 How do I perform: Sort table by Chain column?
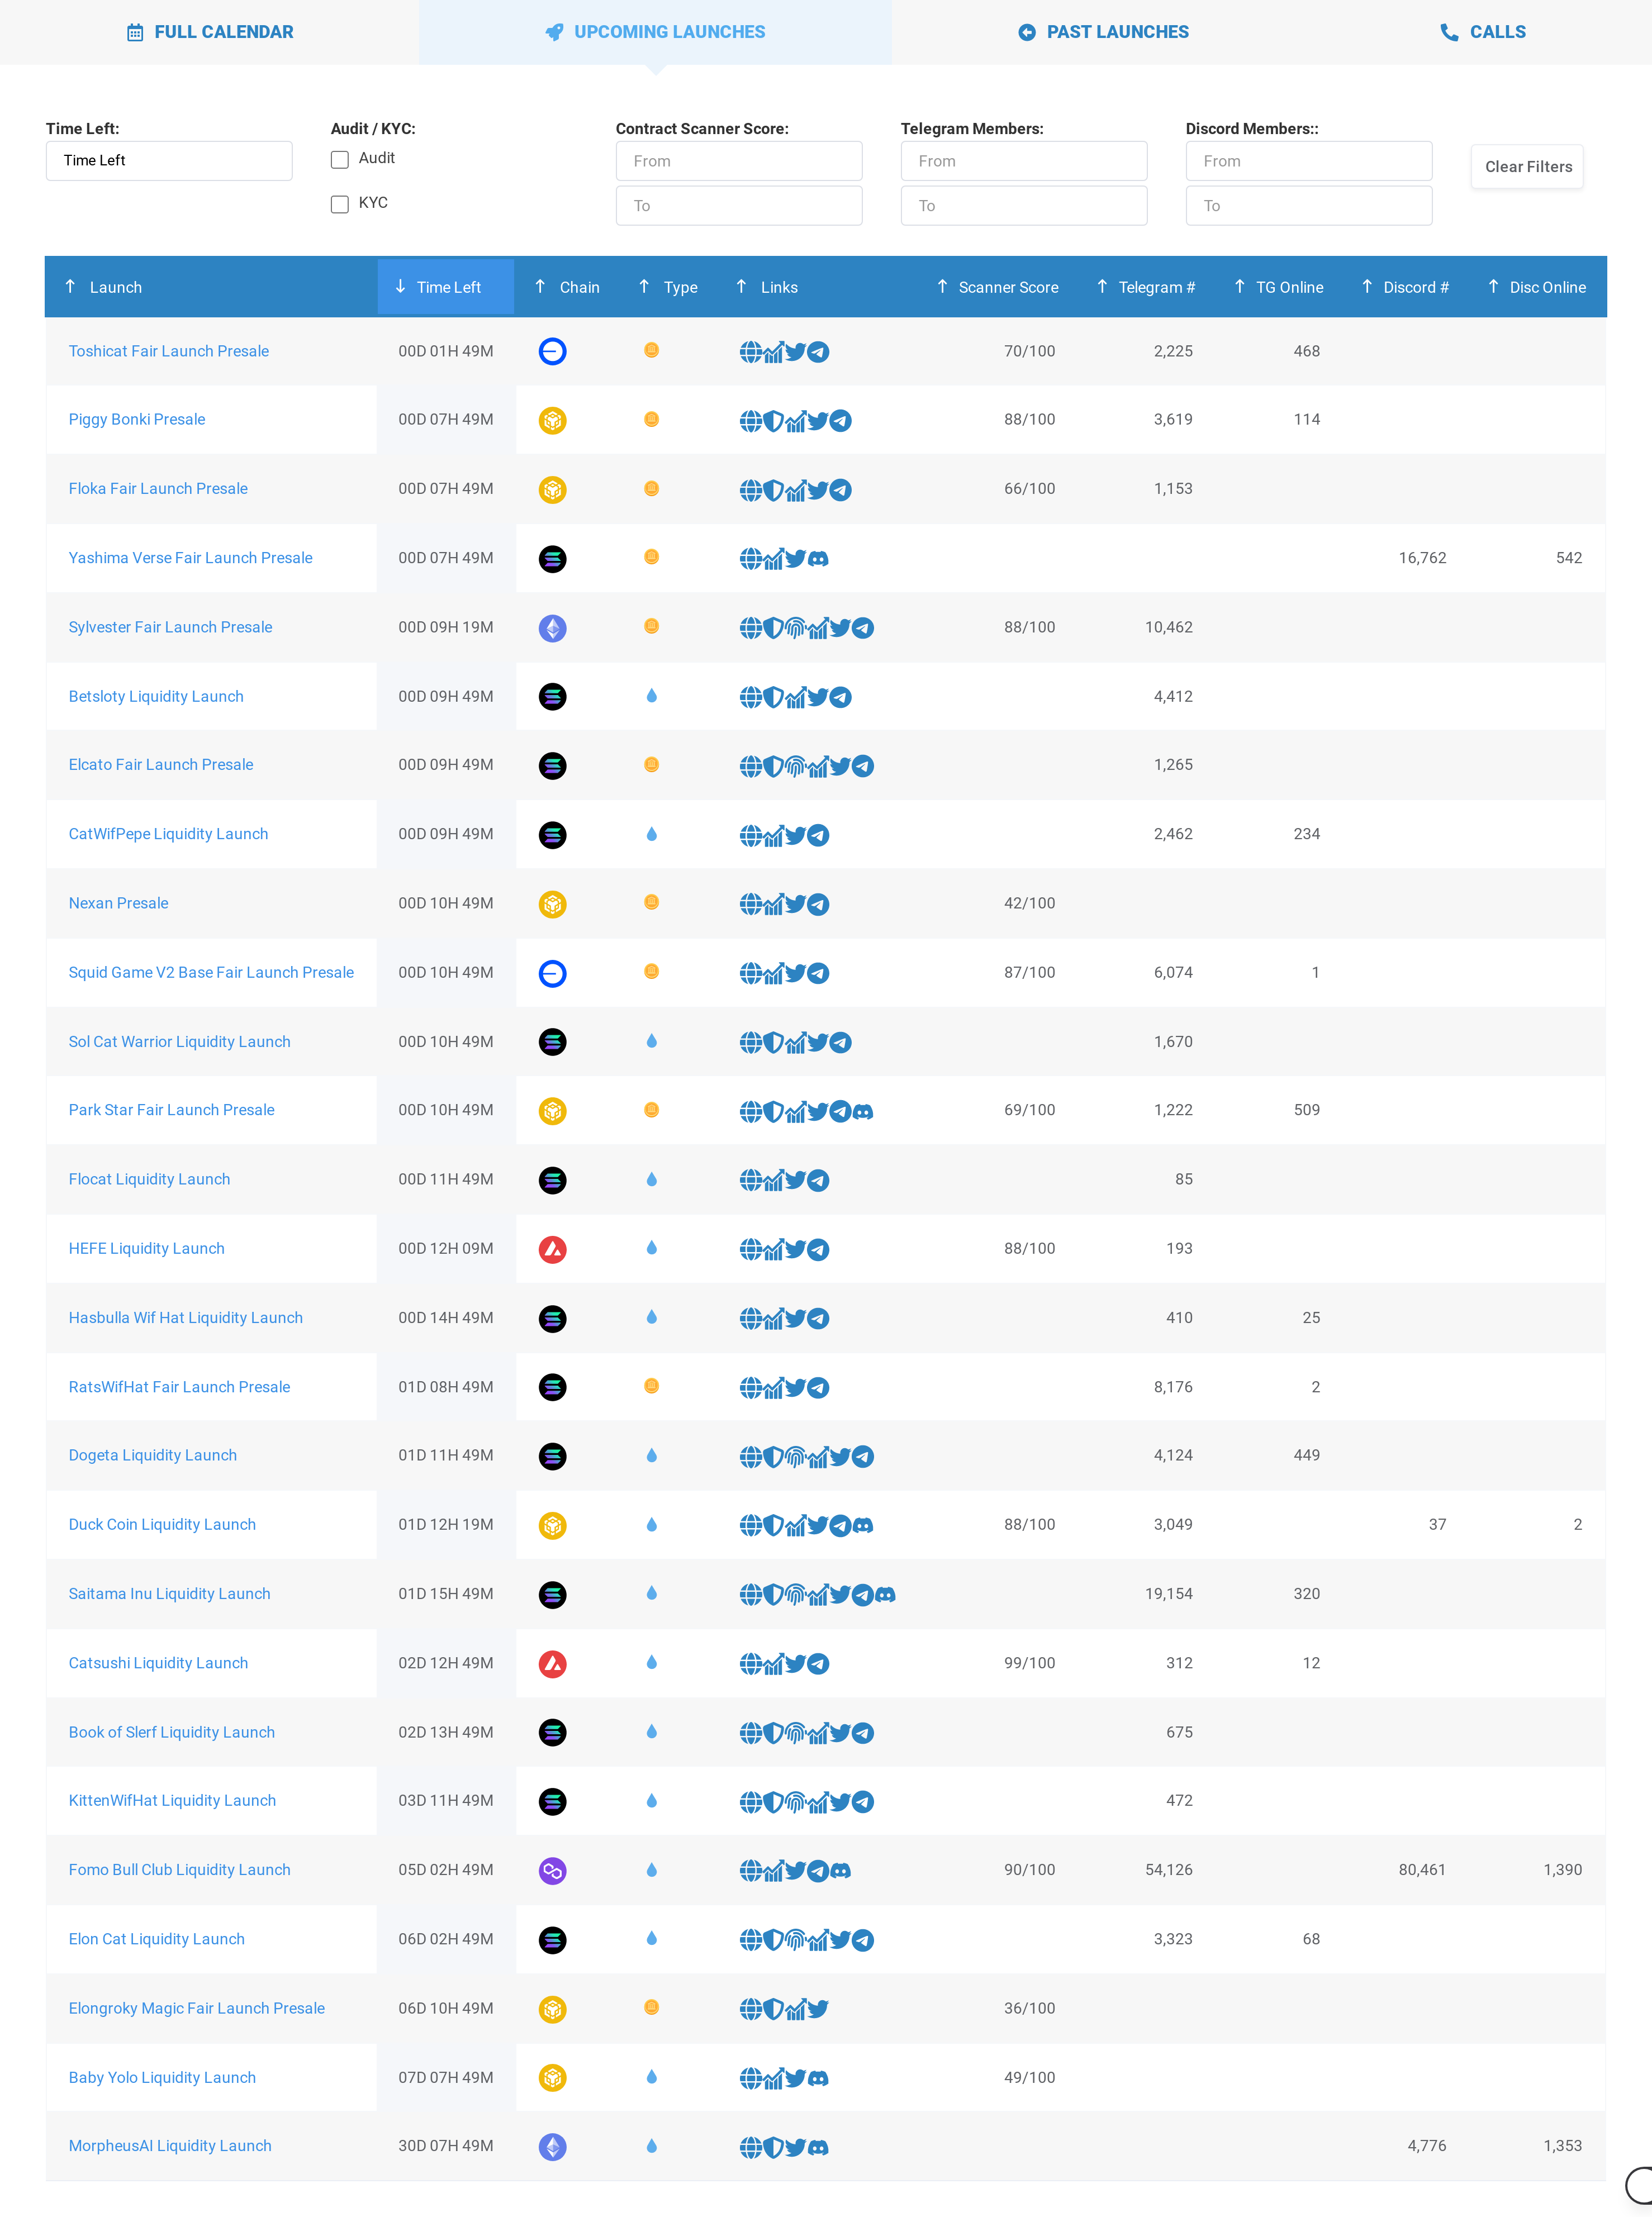[567, 288]
